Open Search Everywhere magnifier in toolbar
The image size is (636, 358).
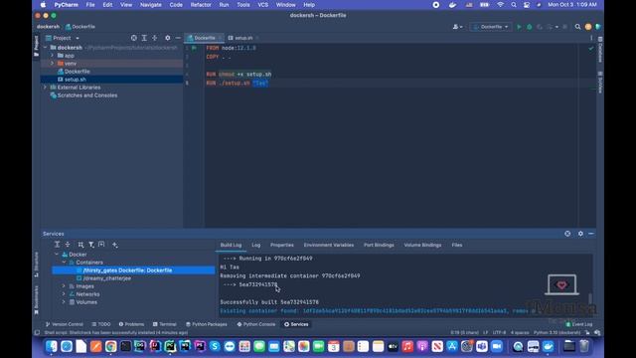click(x=577, y=27)
